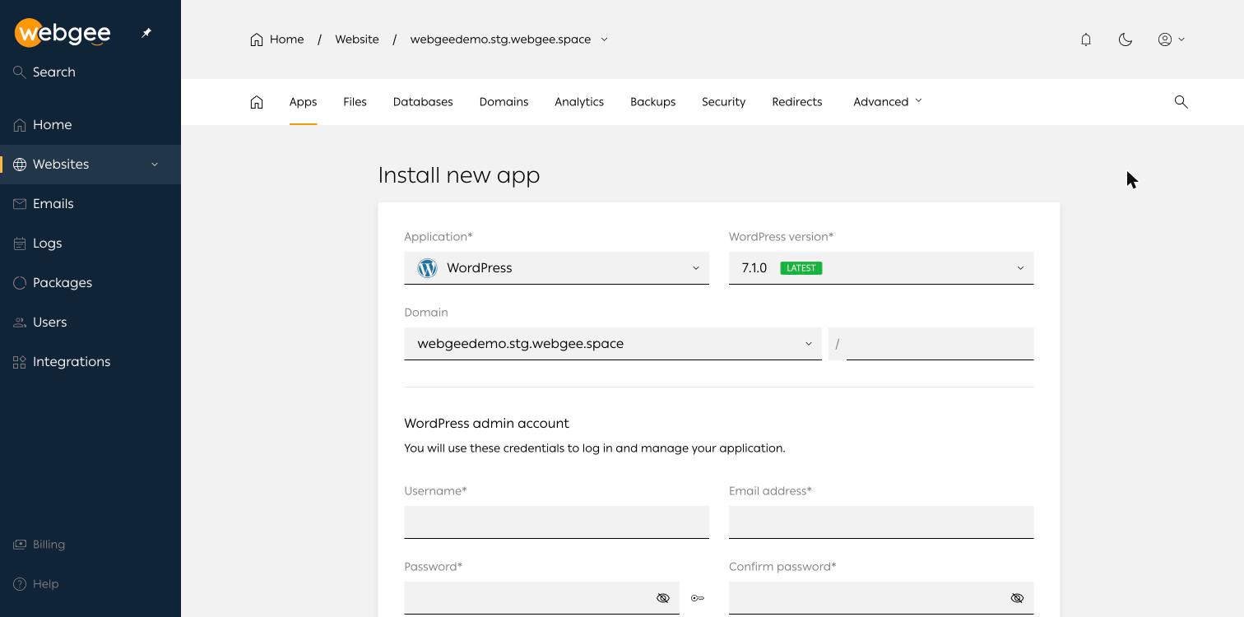Go to Home in breadcrumb
This screenshot has width=1244, height=617.
(x=286, y=39)
